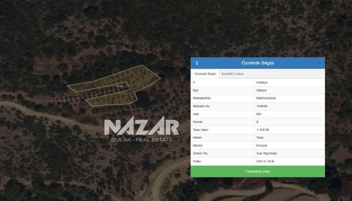Select the Alanya value in the İlçe row
The image size is (352, 201).
pos(261,90)
